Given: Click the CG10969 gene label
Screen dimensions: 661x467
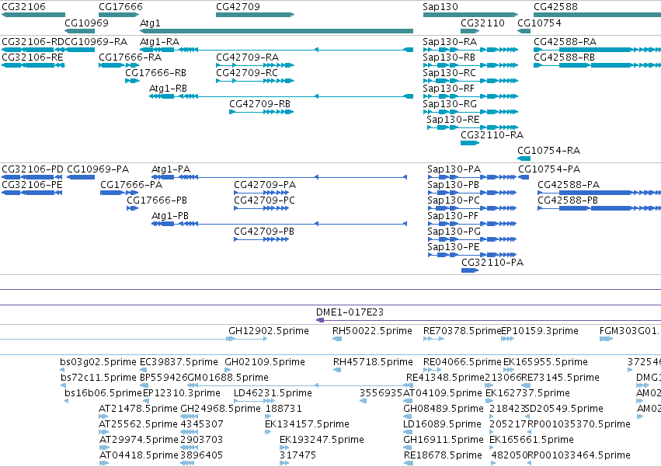Looking at the screenshot, I should [x=86, y=23].
